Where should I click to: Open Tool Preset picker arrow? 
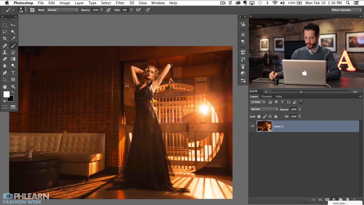point(13,10)
